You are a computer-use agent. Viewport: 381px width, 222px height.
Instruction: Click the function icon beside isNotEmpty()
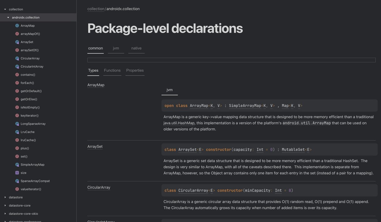coord(17,107)
